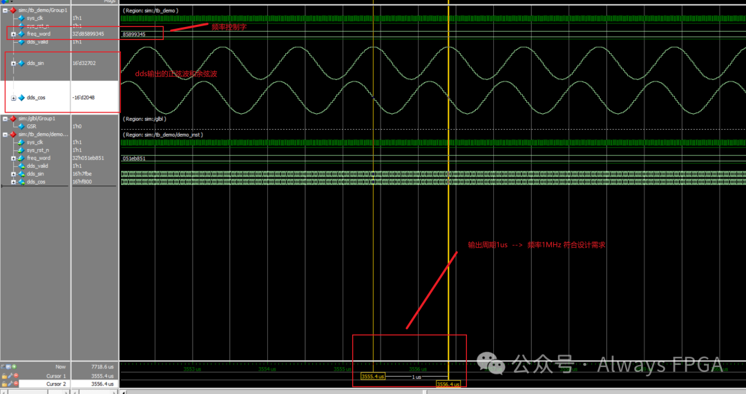Click value 1'h0 of GSR
The width and height of the screenshot is (746, 394).
click(x=77, y=126)
